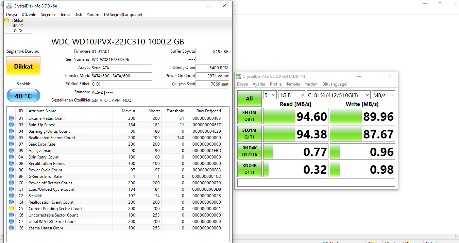459x243 pixels.
Task: Click status circle for Power-off Retract Count row
Action: 11,183
